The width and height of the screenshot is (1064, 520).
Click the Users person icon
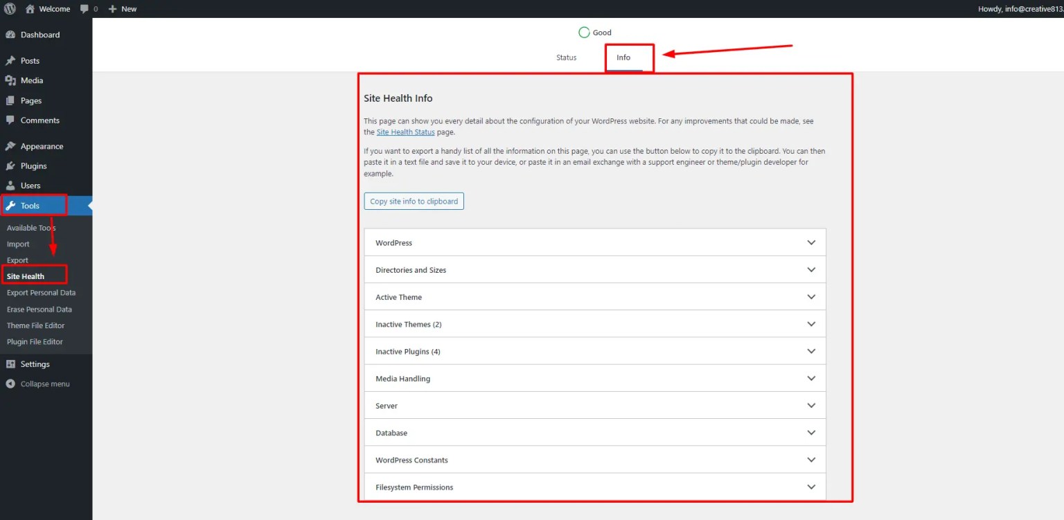[x=10, y=186]
